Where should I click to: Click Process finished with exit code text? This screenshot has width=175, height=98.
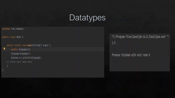coord(131,55)
